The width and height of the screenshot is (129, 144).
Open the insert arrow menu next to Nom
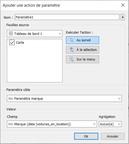(x=123, y=17)
